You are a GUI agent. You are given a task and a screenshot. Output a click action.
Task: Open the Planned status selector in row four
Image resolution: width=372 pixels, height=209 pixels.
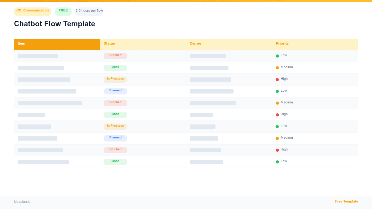click(115, 91)
